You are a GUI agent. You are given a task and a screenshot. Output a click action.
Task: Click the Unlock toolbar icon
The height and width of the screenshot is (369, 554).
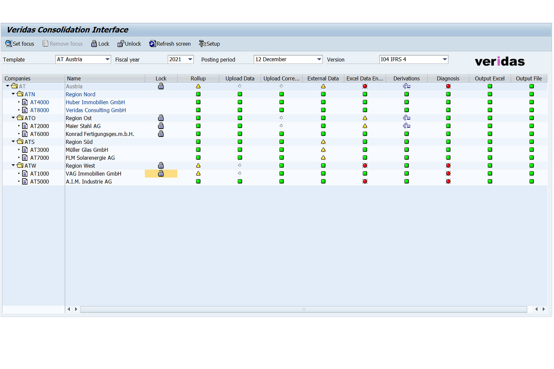pyautogui.click(x=121, y=44)
